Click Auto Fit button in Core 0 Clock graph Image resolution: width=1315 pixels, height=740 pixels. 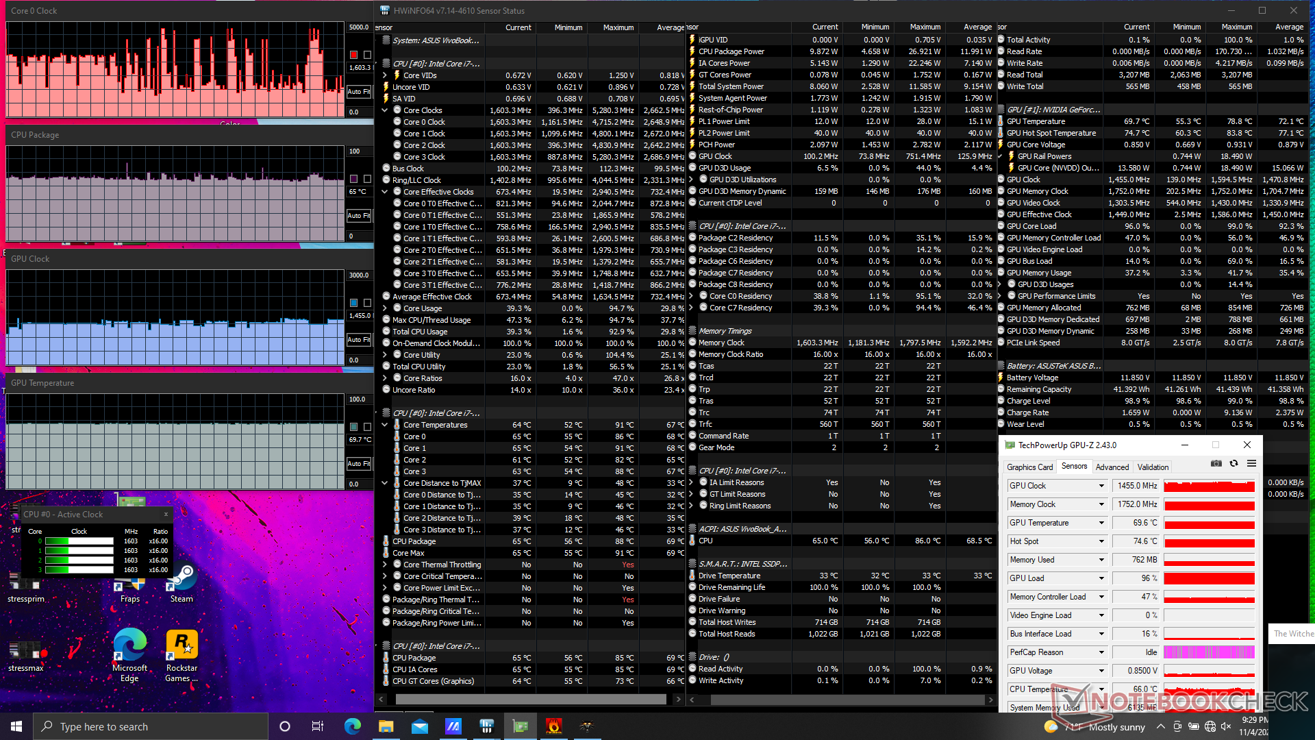tap(358, 91)
